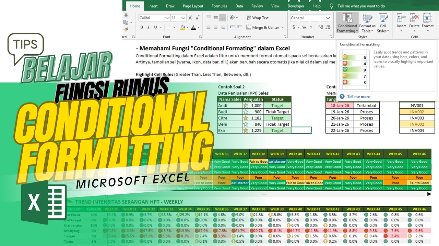The height and width of the screenshot is (246, 439).
Task: Click the Center alignment icon
Action: tap(216, 27)
